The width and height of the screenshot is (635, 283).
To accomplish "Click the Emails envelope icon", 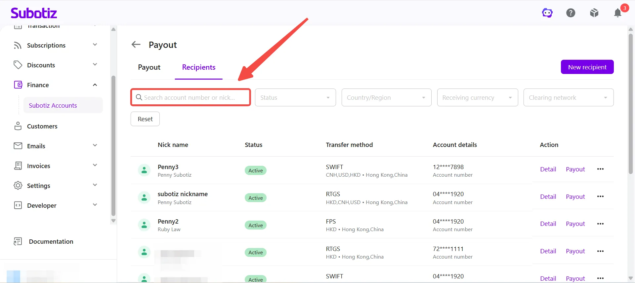I will coord(18,146).
